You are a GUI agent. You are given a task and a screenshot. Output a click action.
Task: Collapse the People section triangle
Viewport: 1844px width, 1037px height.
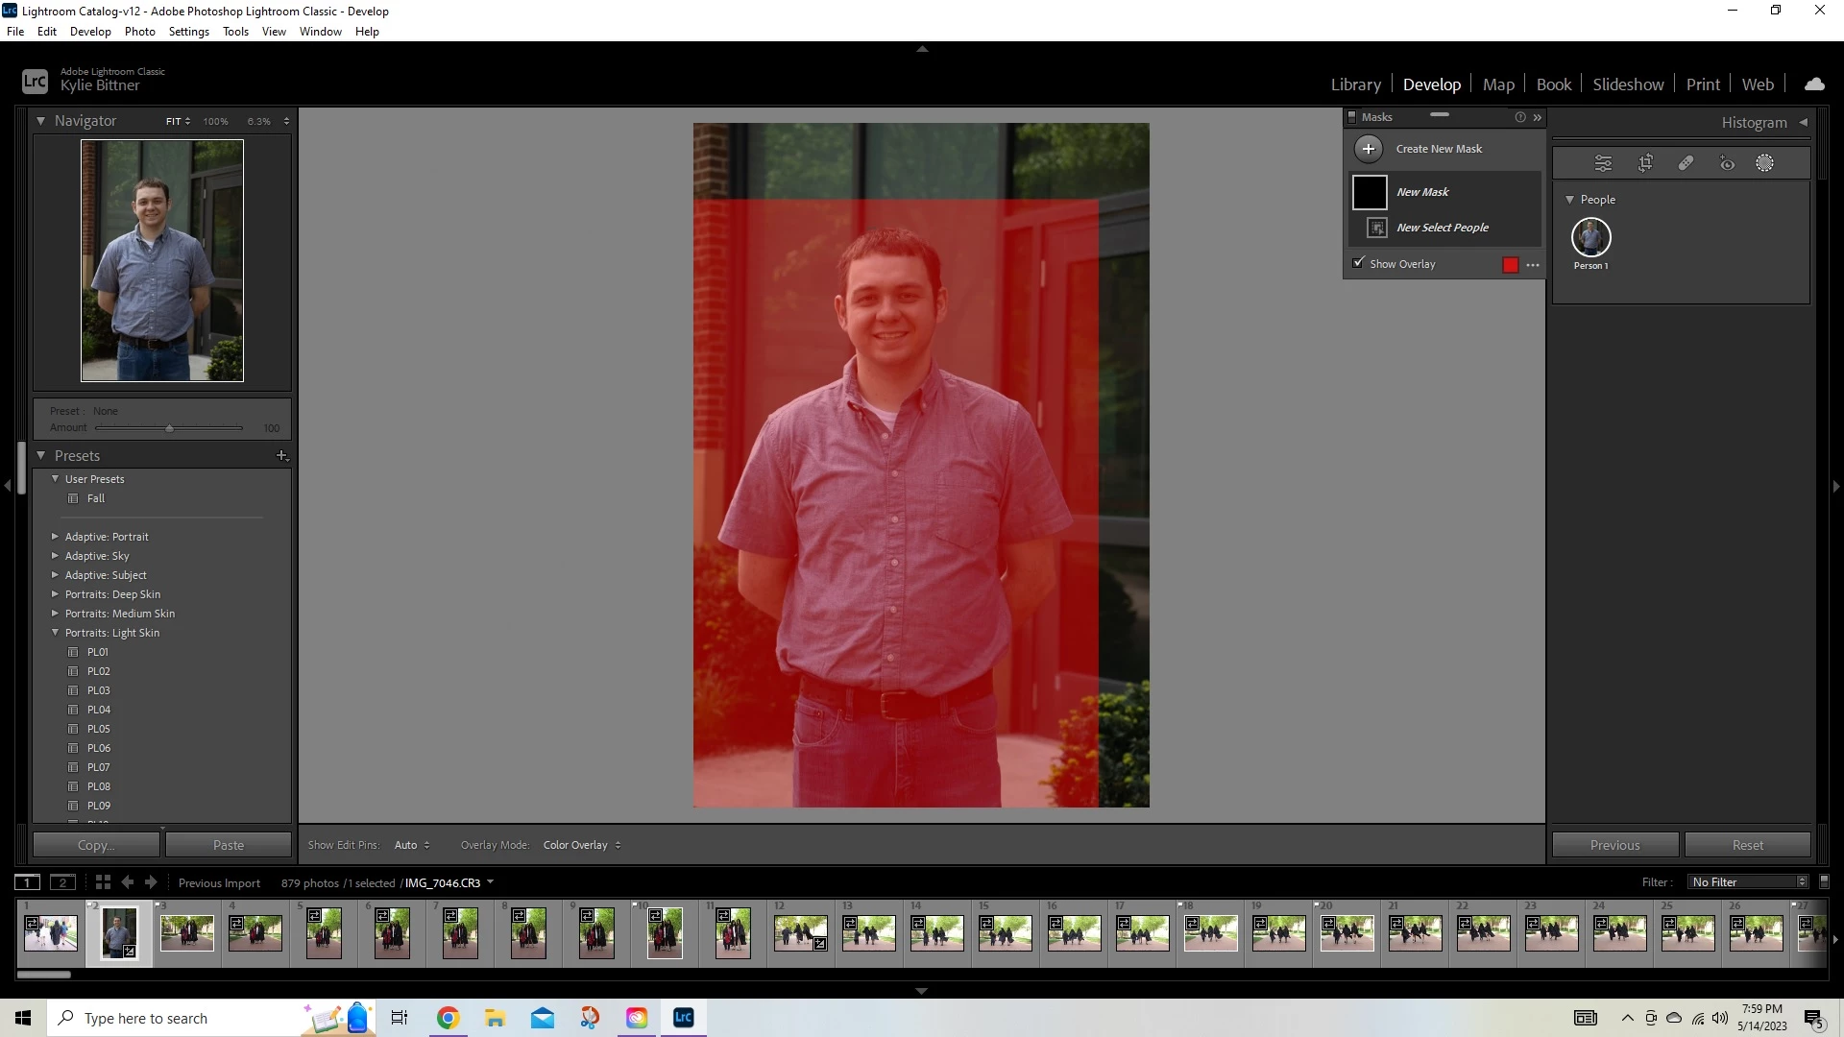(x=1569, y=200)
